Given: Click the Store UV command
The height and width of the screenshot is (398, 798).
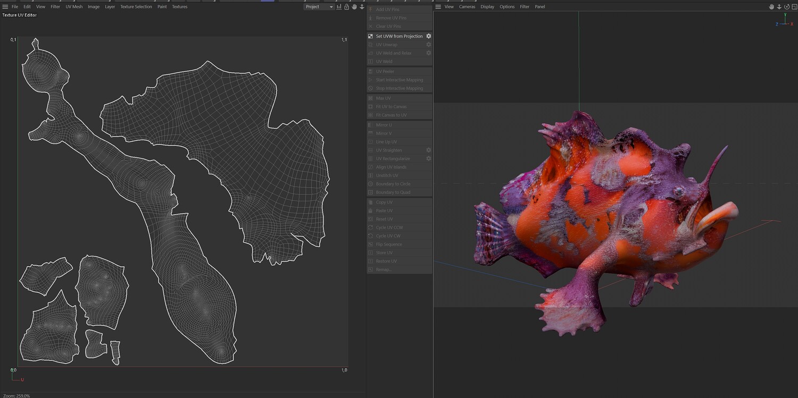Looking at the screenshot, I should [x=400, y=253].
